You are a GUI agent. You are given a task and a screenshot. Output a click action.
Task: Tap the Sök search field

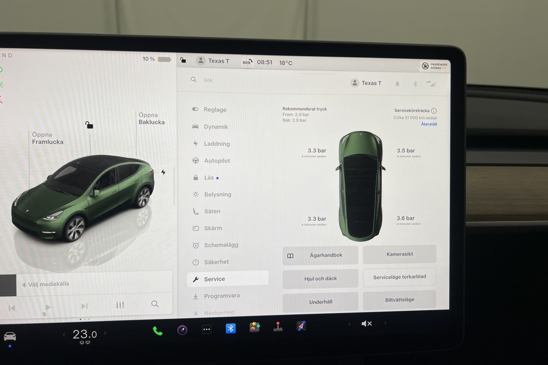208,80
